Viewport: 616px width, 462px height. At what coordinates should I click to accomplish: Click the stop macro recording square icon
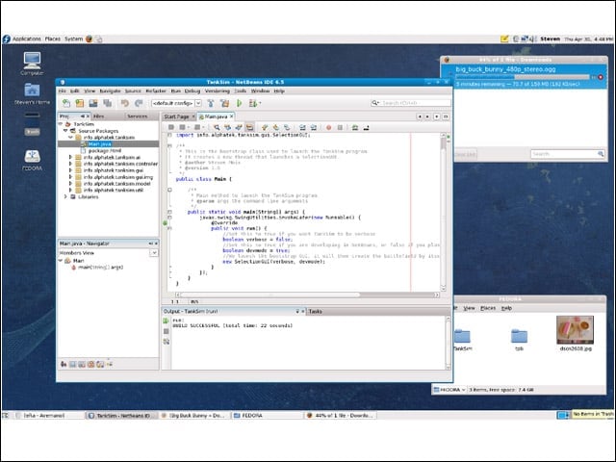[340, 127]
